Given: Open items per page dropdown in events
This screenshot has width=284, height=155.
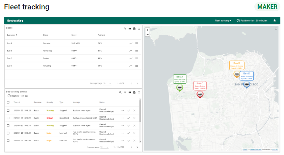Looking at the screenshot, I should [104, 147].
